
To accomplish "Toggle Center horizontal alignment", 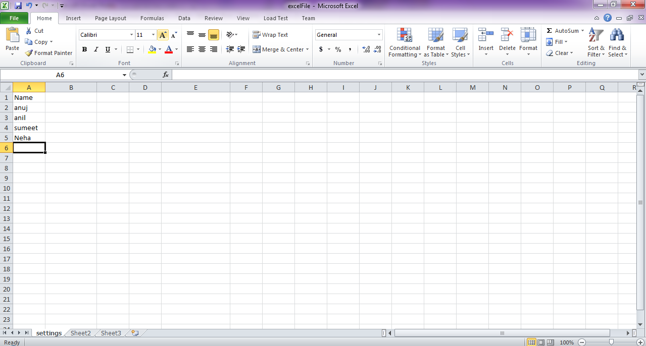I will pyautogui.click(x=202, y=49).
